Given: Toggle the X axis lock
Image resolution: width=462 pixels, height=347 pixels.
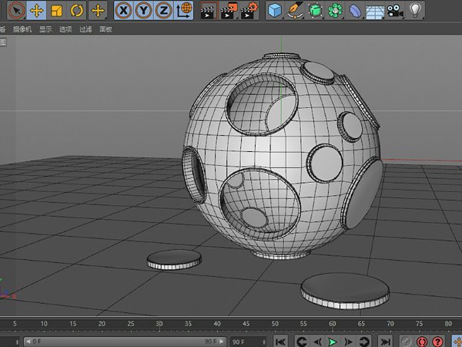Looking at the screenshot, I should [123, 11].
